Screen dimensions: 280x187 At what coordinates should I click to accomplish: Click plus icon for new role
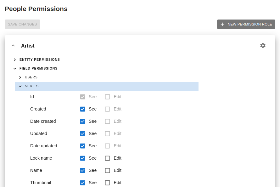point(222,24)
